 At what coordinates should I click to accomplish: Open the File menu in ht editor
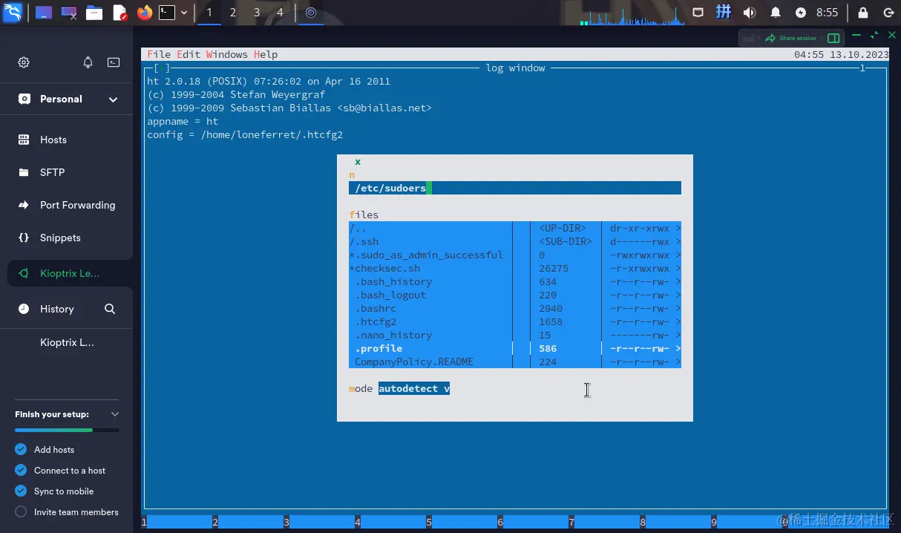pos(159,54)
